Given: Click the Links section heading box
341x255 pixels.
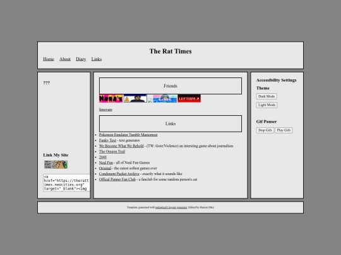Looking at the screenshot, I should [x=170, y=123].
